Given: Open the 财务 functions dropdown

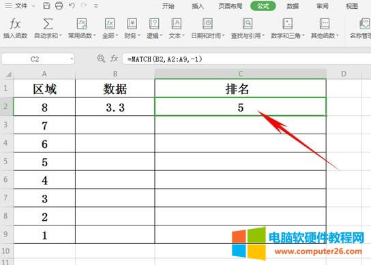Looking at the screenshot, I should click(x=139, y=35).
